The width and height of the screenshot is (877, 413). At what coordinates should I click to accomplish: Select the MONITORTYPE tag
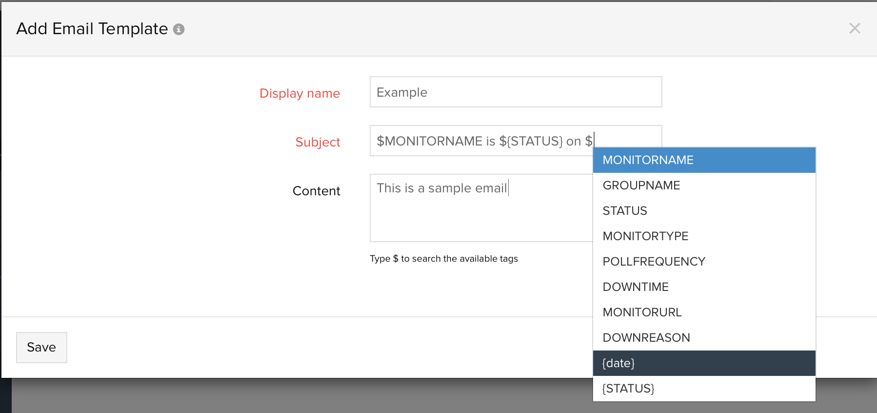[x=703, y=236]
